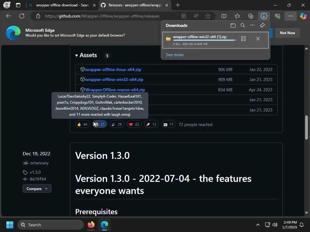Pause the wrapper-offline-win32 download
Image resolution: width=310 pixels, height=232 pixels.
click(x=243, y=39)
